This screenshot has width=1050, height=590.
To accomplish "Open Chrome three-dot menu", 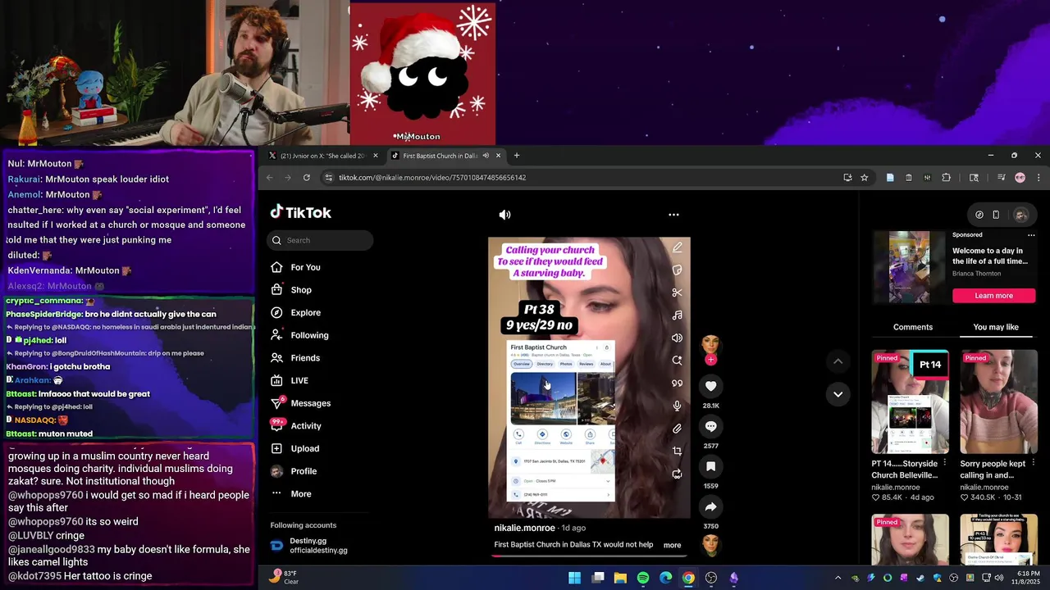I will pos(1038,178).
